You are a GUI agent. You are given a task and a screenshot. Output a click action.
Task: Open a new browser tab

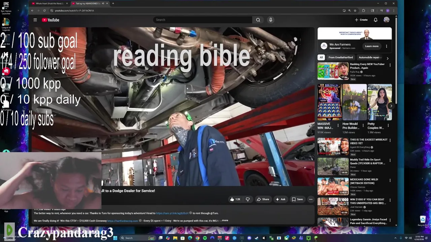tap(113, 3)
